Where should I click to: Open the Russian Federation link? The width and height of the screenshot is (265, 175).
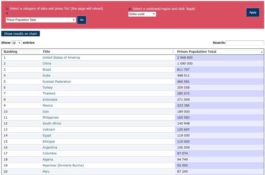click(x=57, y=82)
